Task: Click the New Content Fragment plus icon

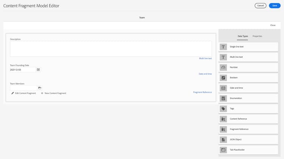Action: 42,93
